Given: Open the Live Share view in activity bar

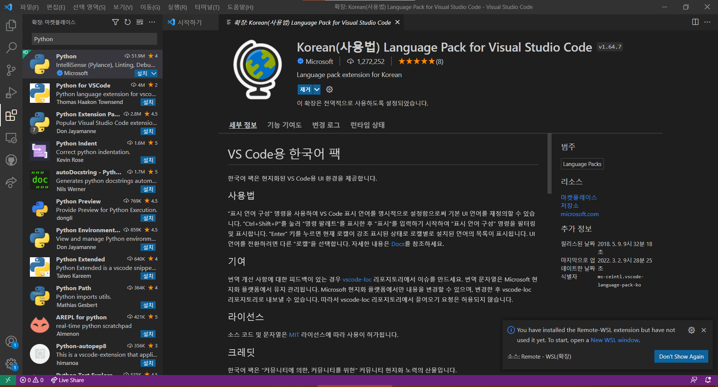Looking at the screenshot, I should coord(11,182).
